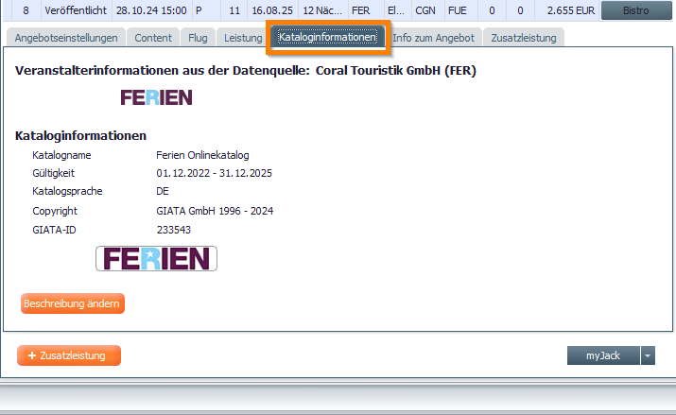Click the 28.10.24 15:00 date cell

[x=152, y=10]
